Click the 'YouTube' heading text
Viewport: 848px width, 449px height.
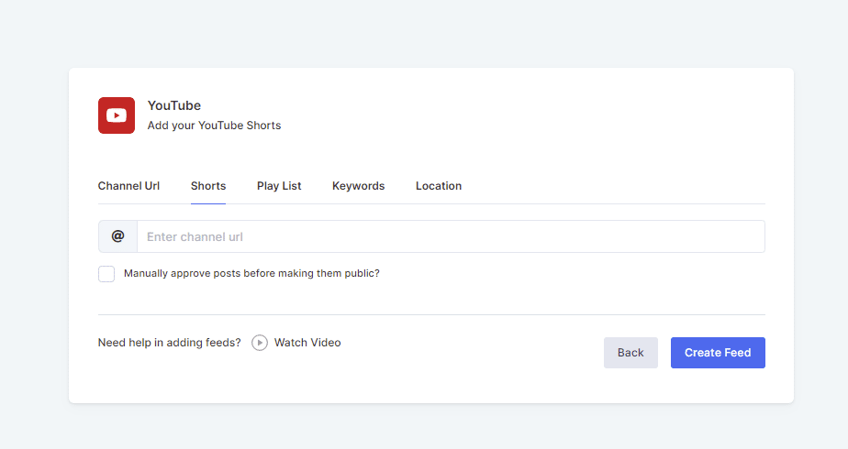click(x=174, y=105)
